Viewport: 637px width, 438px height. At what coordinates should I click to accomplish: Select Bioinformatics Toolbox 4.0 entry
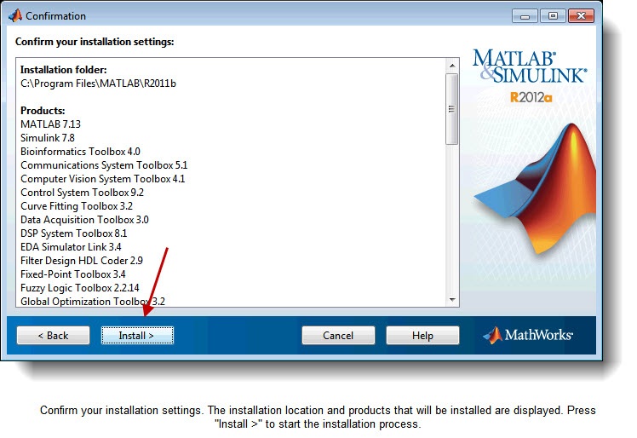(80, 152)
